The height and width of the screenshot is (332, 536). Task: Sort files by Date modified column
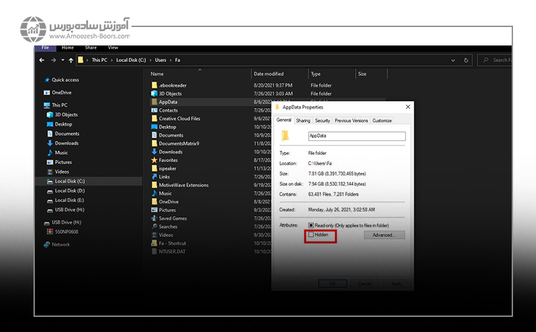[x=268, y=74]
